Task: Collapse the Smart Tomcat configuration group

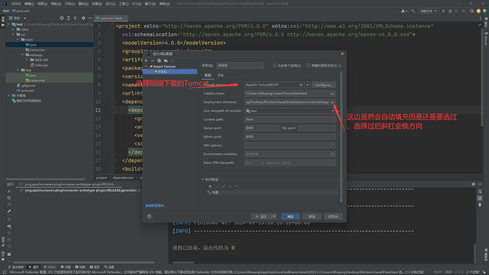Action: (x=146, y=66)
